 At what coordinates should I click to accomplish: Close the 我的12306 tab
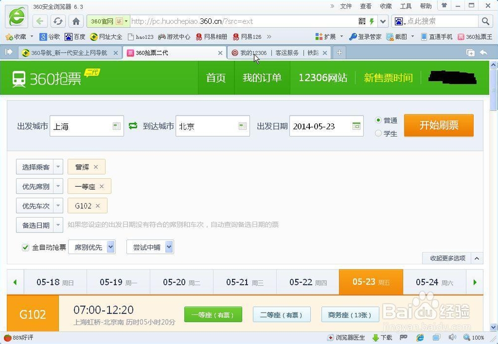coord(325,53)
